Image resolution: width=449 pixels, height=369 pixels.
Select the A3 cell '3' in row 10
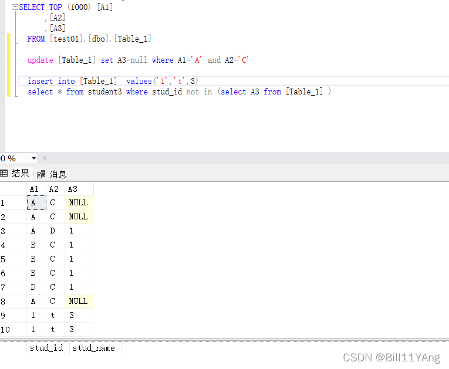pos(79,329)
